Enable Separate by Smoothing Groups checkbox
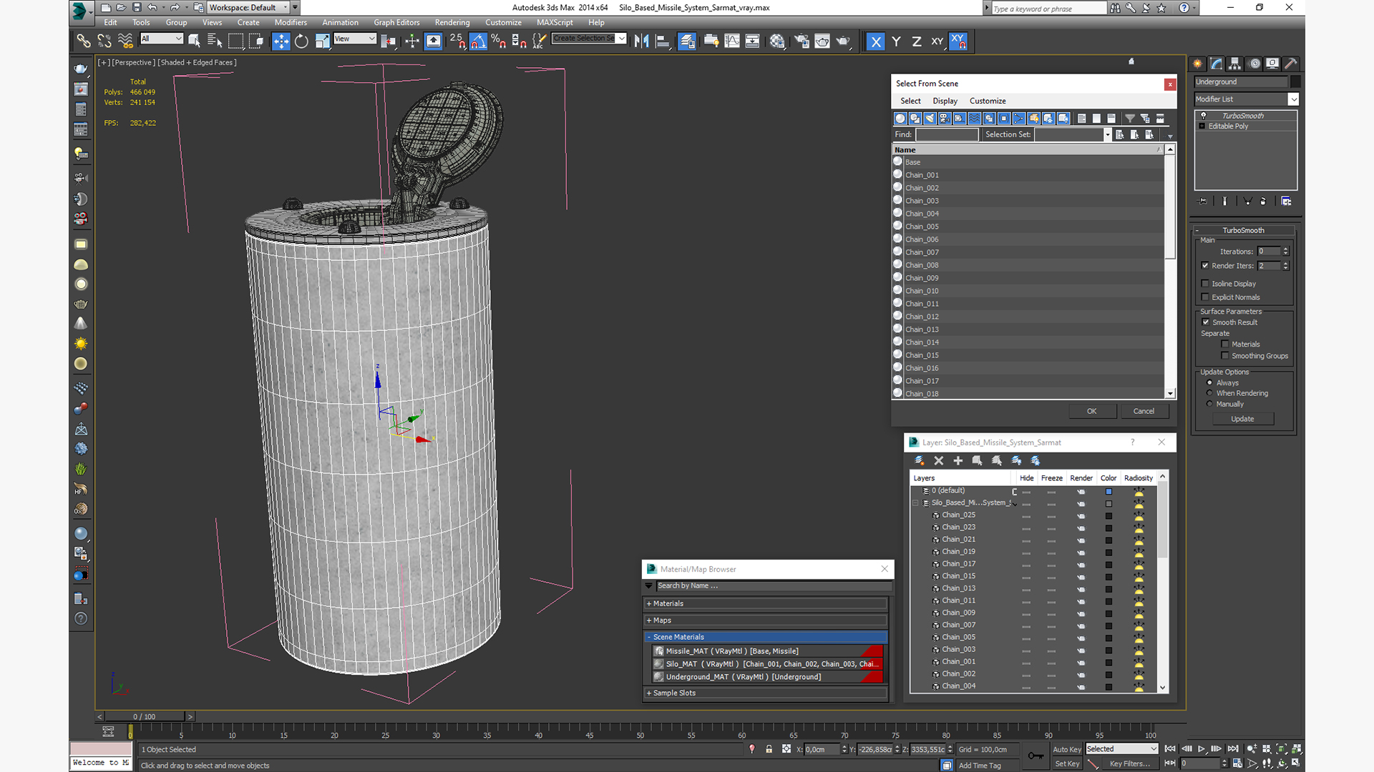Screen dimensions: 1374x772 pos(1225,356)
